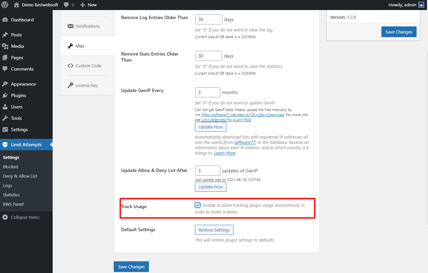Image resolution: width=428 pixels, height=273 pixels.
Task: Focus the Remove Stats Entries days field
Action: (209, 56)
